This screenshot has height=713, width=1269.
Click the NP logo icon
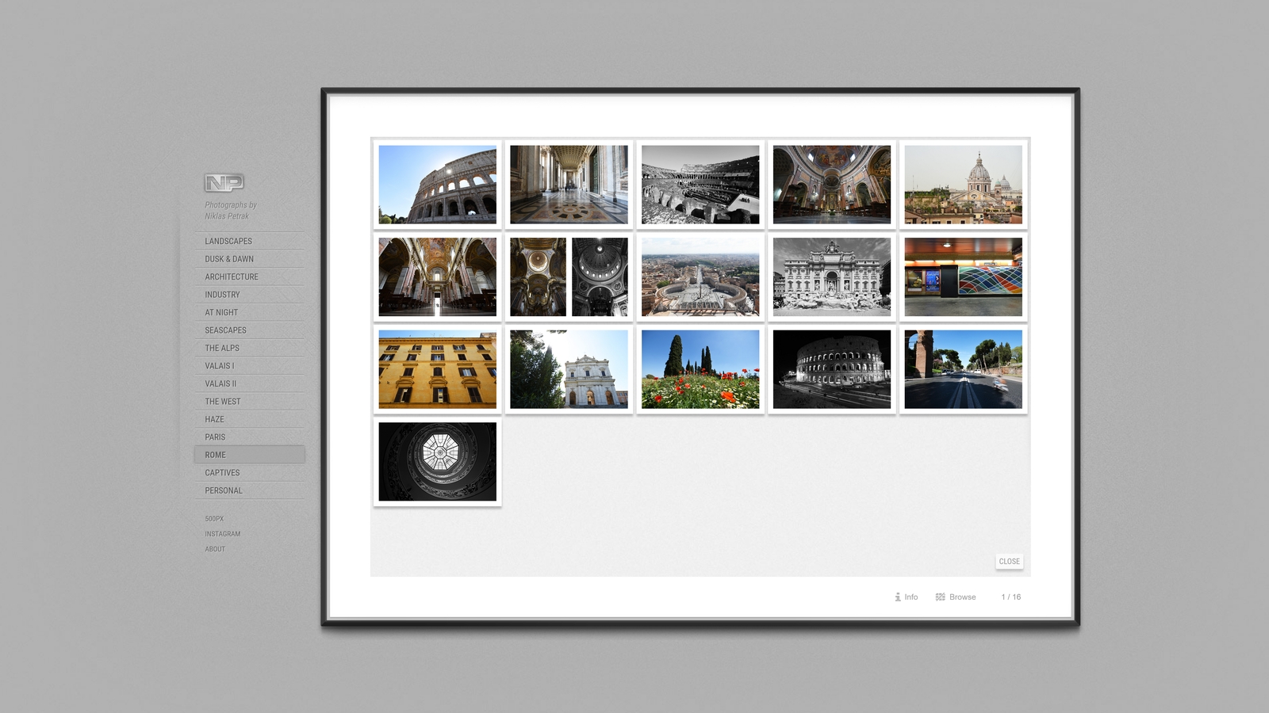click(224, 183)
